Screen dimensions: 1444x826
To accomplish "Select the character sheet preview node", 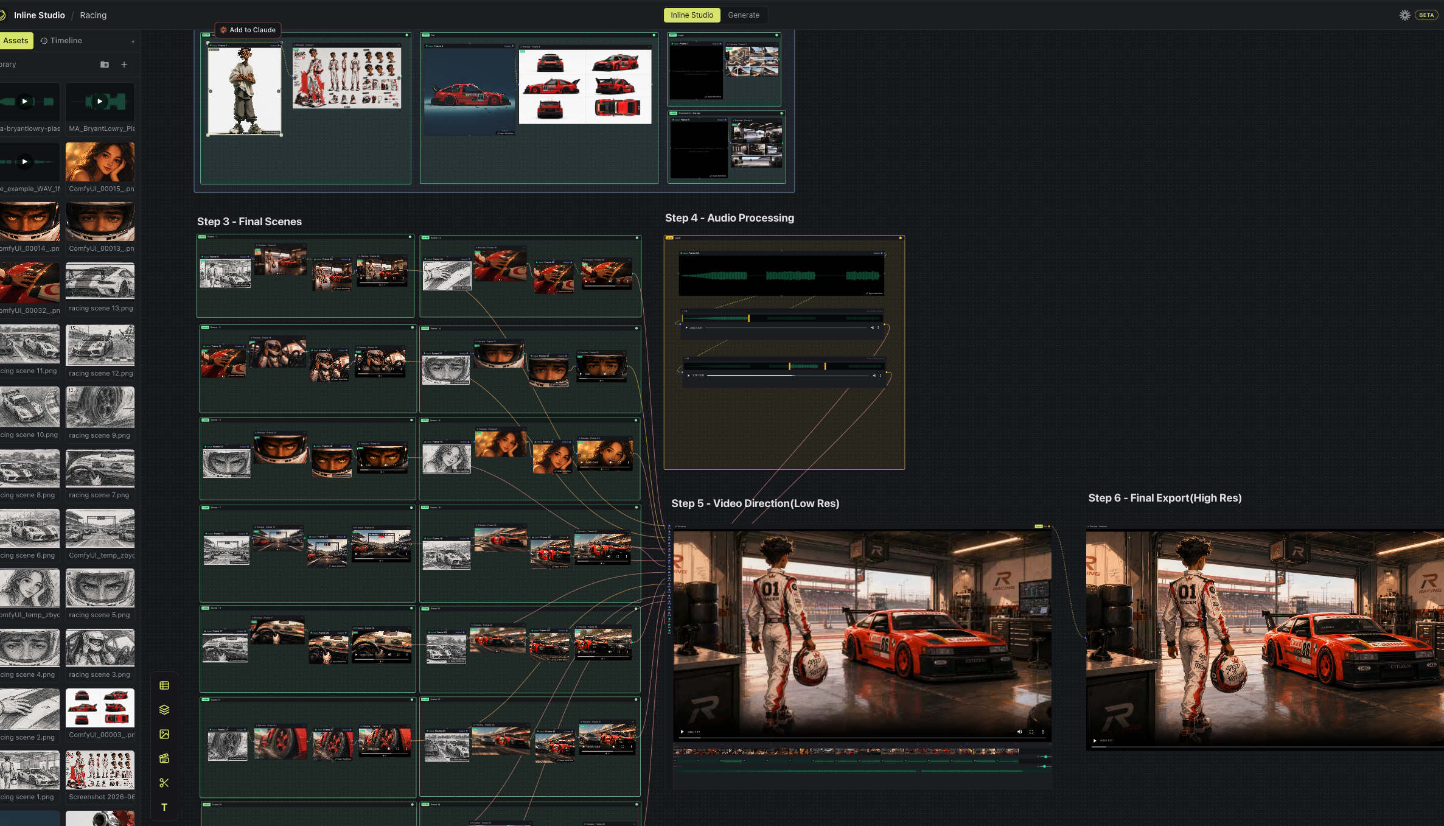I will click(347, 75).
